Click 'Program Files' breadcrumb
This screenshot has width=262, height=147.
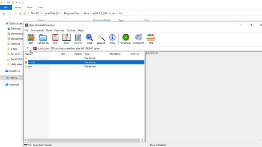(x=72, y=13)
